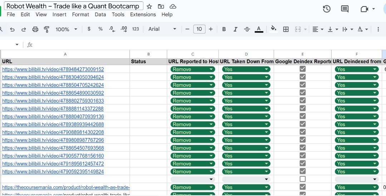The height and width of the screenshot is (196, 386).
Task: Click the Redo arrow
Action: 24,29
